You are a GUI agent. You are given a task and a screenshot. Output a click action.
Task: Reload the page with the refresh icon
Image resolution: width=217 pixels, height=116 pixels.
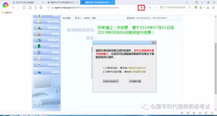tap(24, 7)
